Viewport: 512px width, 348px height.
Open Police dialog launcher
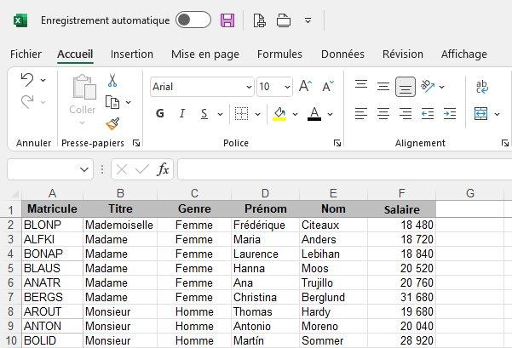tap(337, 143)
